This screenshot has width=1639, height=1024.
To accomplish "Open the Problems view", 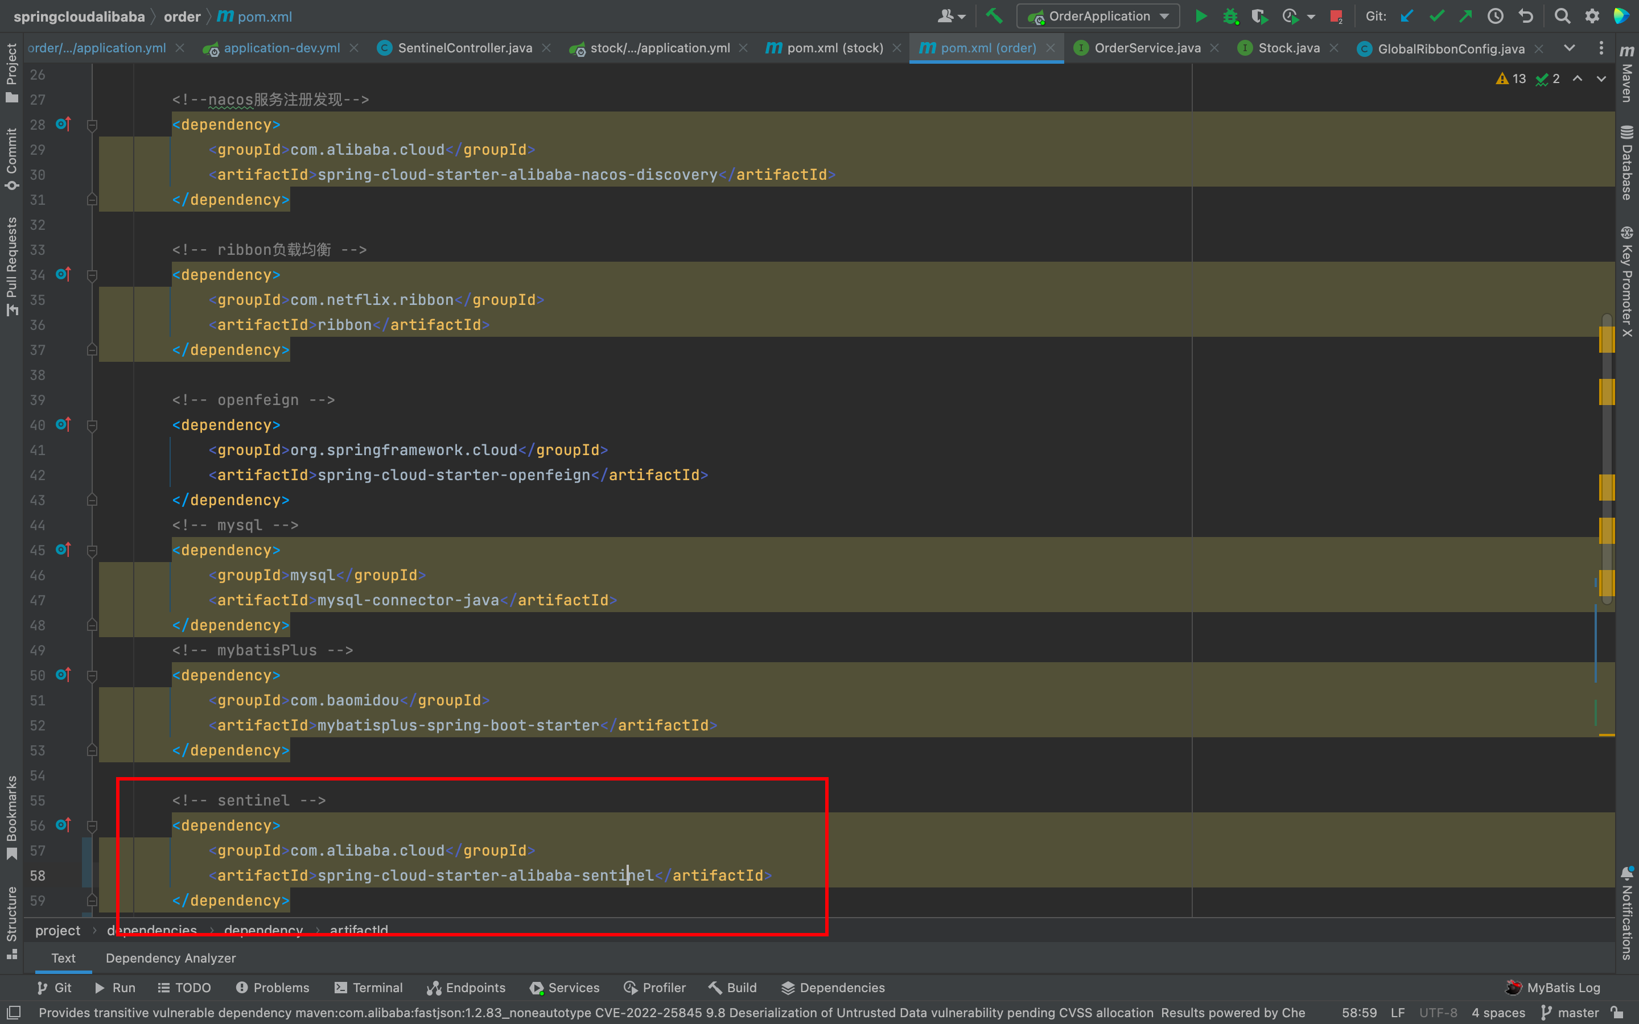I will pos(281,988).
